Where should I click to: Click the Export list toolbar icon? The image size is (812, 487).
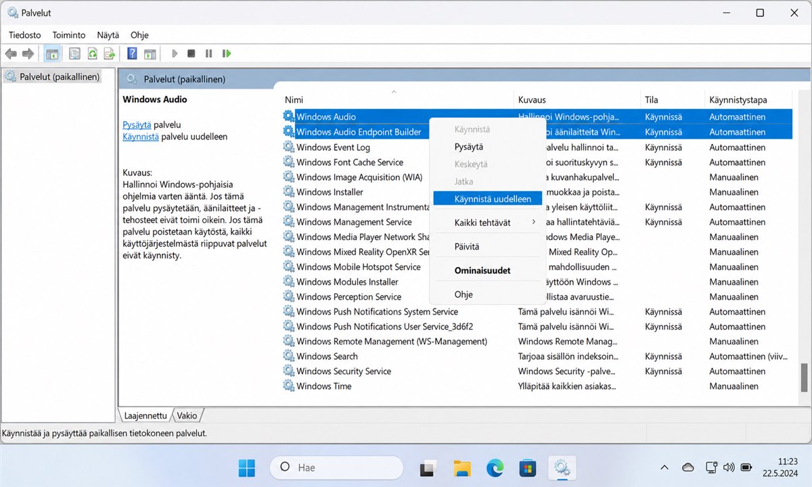pos(109,53)
